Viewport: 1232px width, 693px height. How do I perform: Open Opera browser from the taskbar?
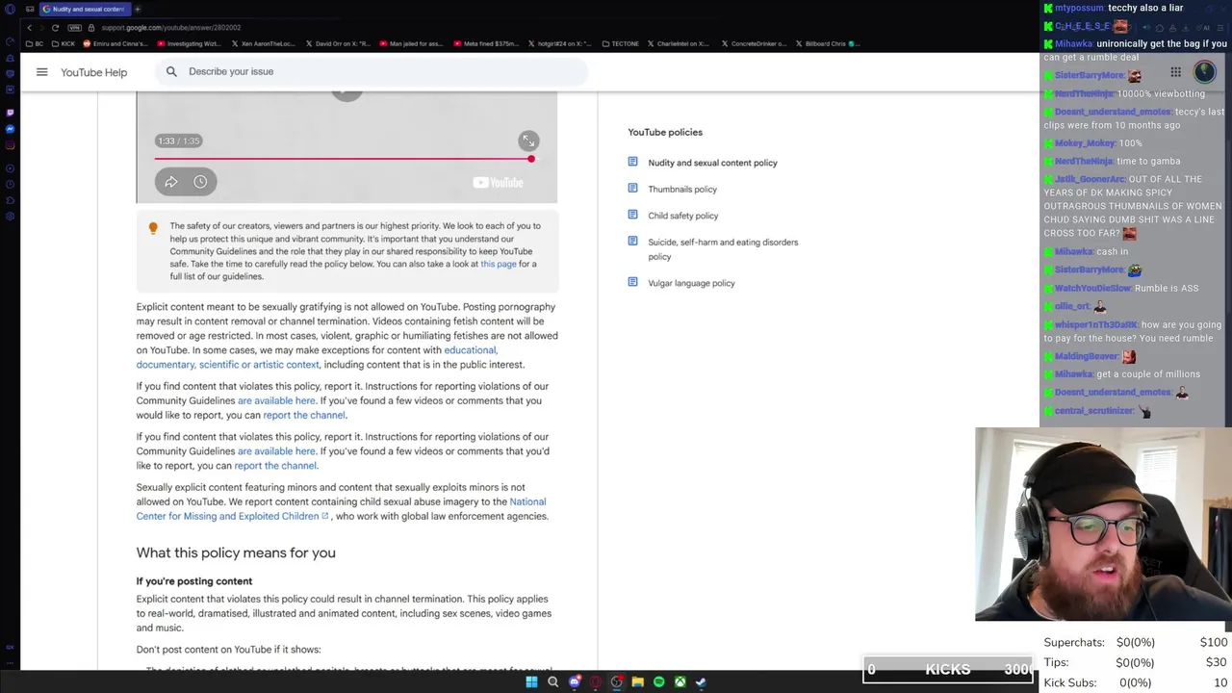595,682
